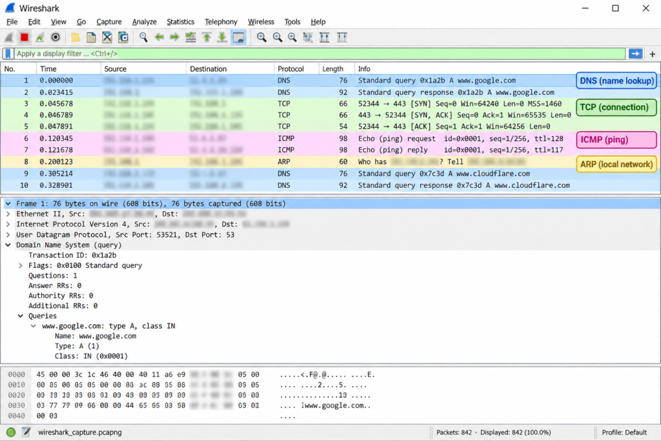Collapse the Queries subtree
The height and width of the screenshot is (441, 661).
[20, 316]
